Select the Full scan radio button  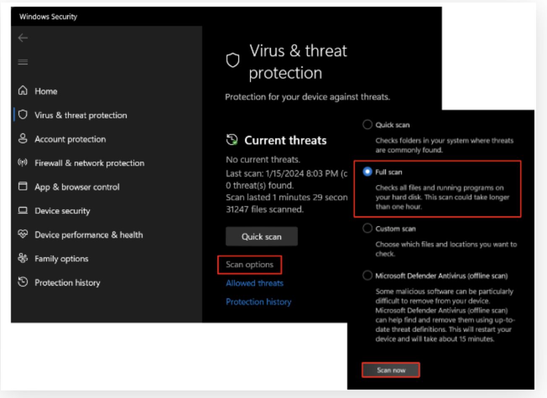[368, 172]
